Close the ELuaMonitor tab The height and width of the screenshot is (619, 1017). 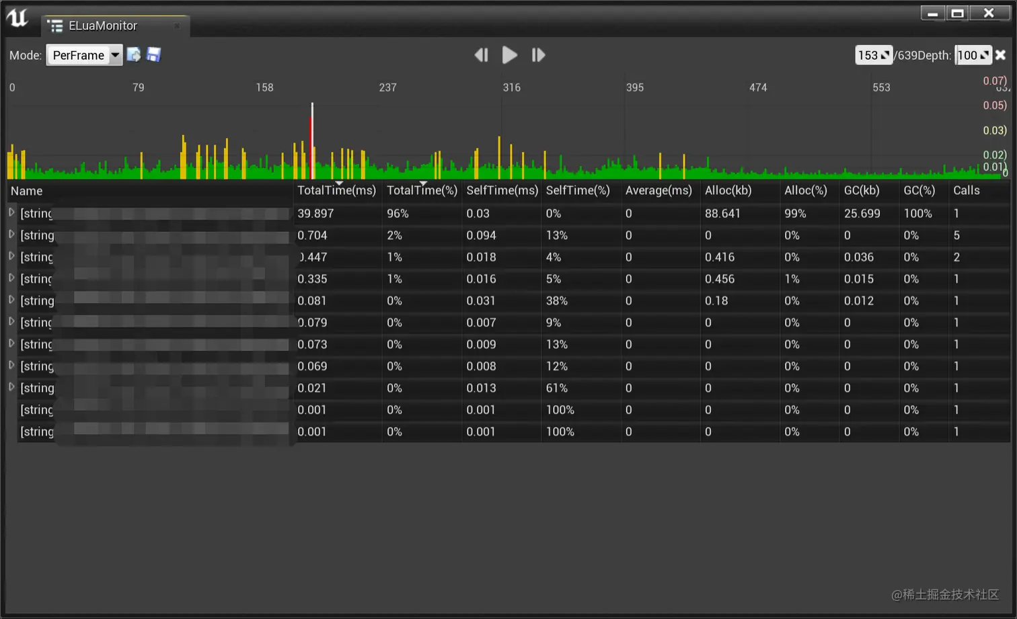click(x=177, y=26)
